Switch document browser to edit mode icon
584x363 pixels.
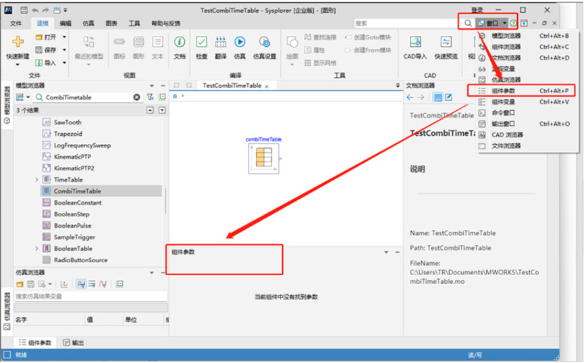tap(449, 97)
